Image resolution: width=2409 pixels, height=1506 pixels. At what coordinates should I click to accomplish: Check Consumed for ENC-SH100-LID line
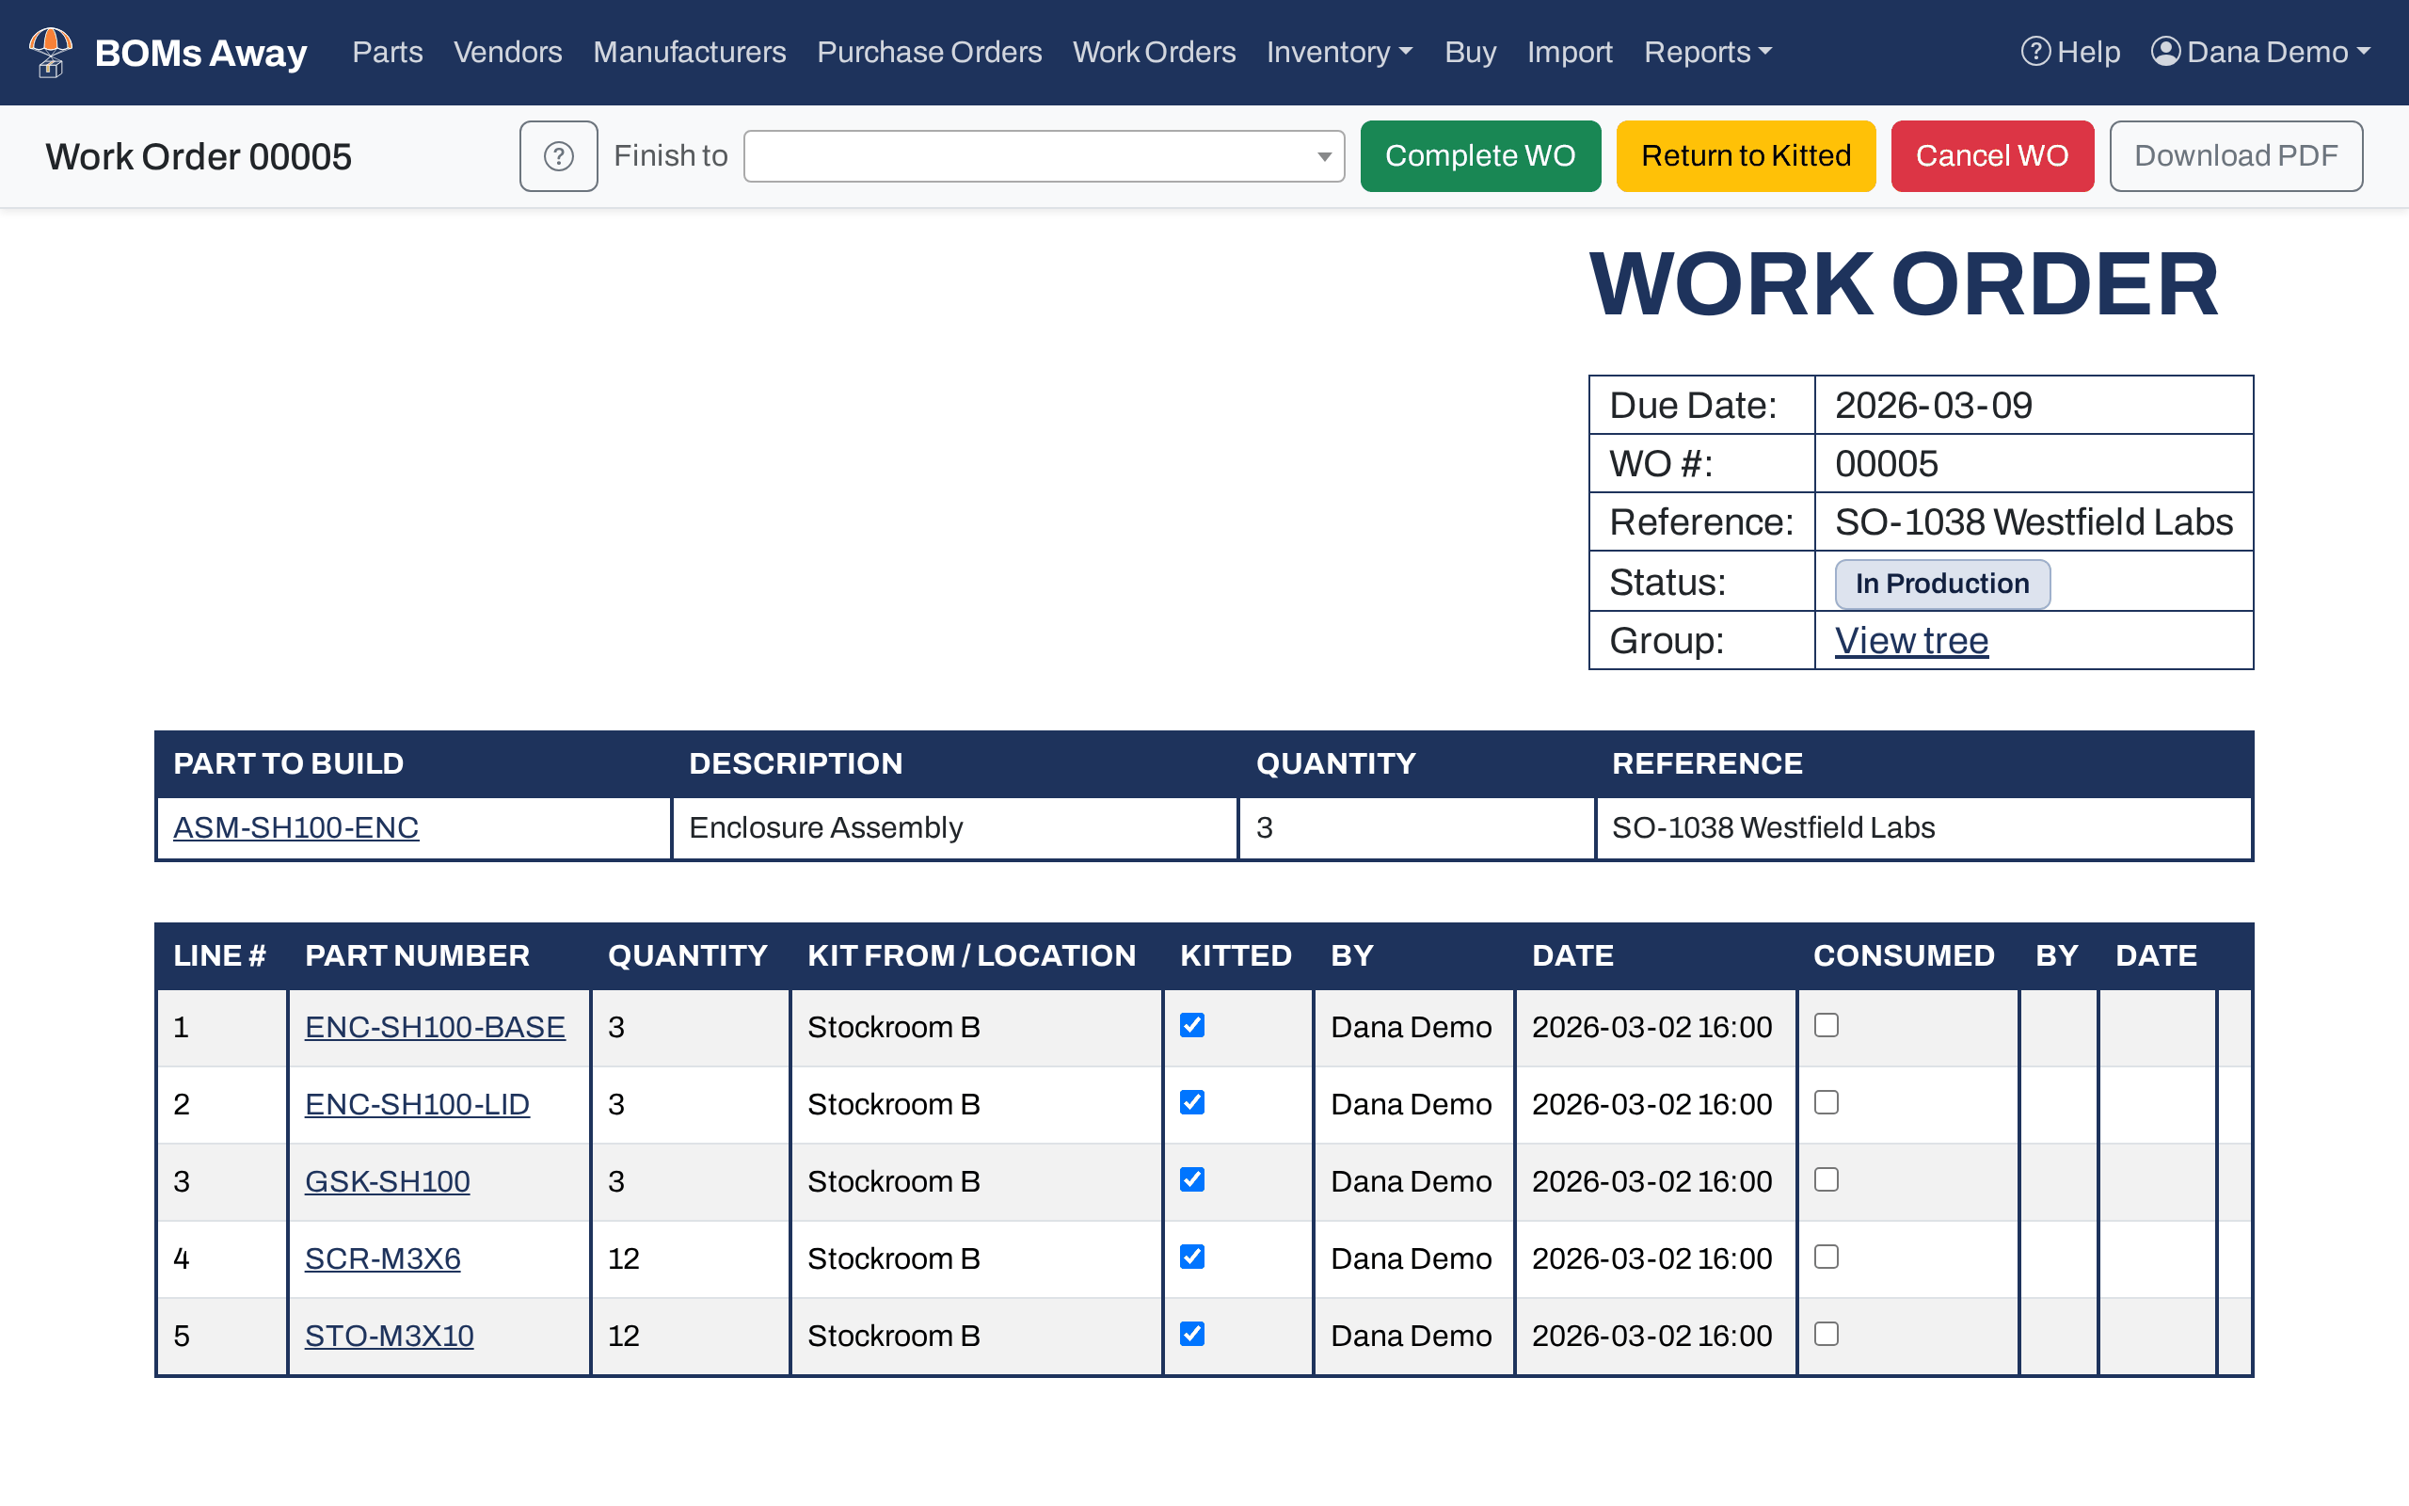(1826, 1101)
